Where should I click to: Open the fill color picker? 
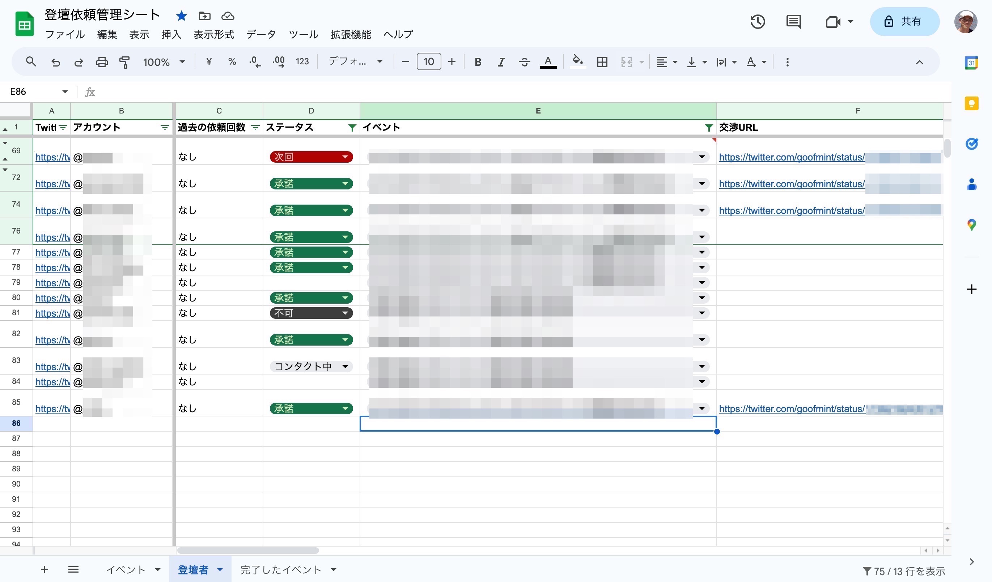577,62
